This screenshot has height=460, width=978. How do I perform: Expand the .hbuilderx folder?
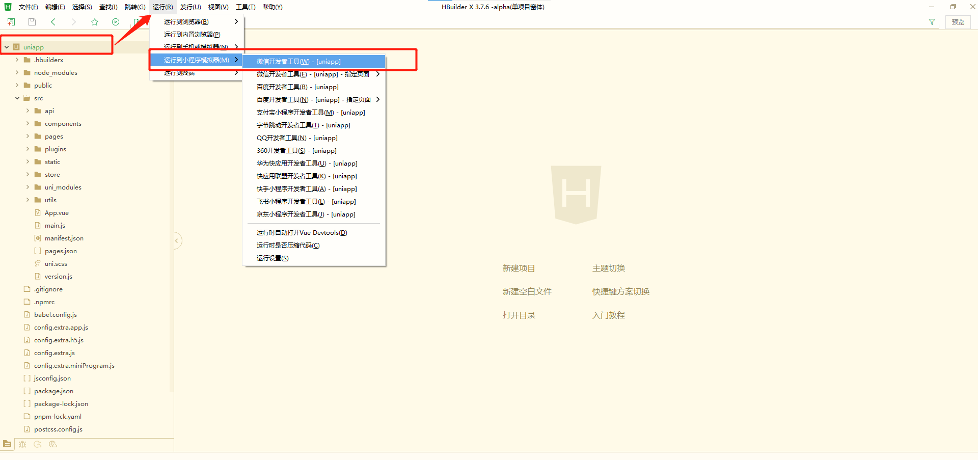(17, 60)
